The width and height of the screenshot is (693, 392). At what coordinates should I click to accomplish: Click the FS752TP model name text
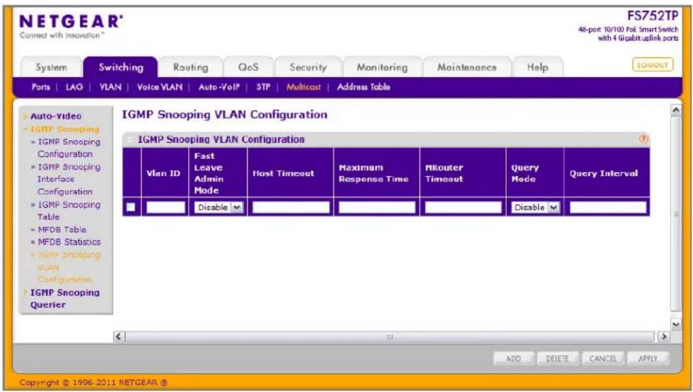click(652, 16)
